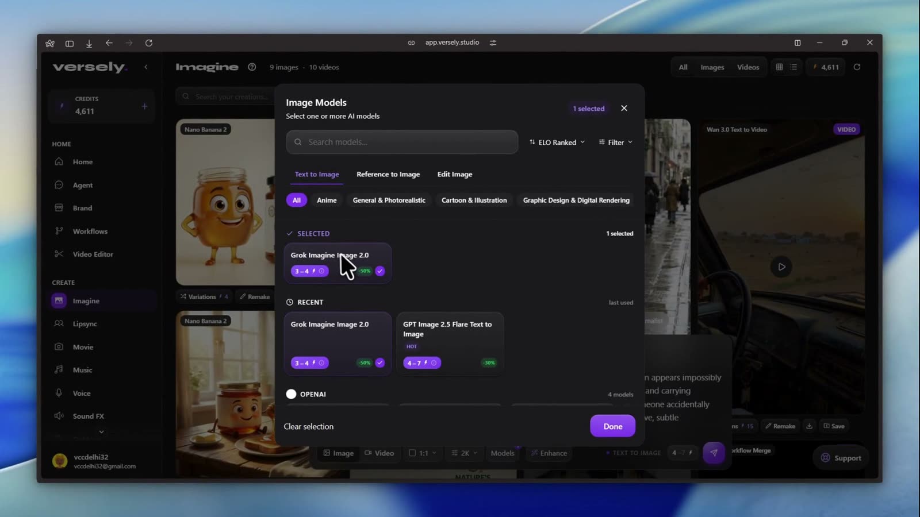This screenshot has width=920, height=517.
Task: Filter creations to Images only
Action: tap(712, 67)
